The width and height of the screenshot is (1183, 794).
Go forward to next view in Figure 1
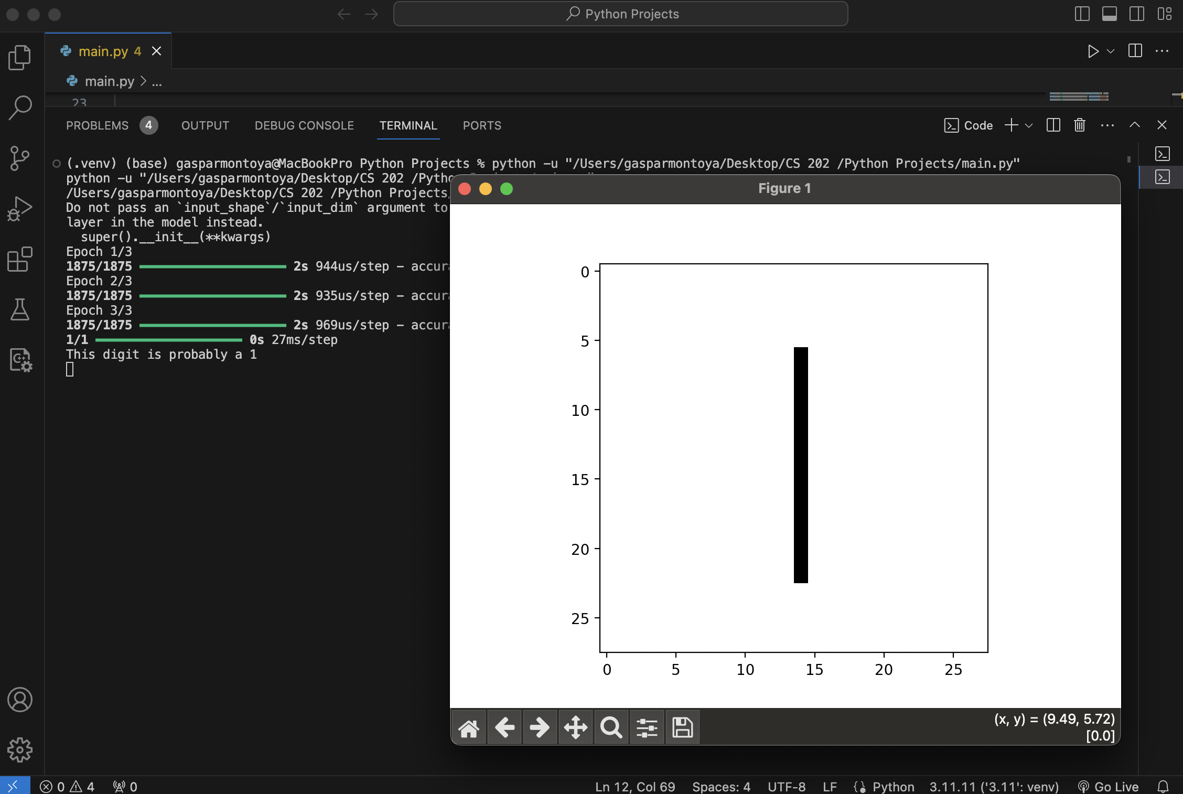click(540, 727)
